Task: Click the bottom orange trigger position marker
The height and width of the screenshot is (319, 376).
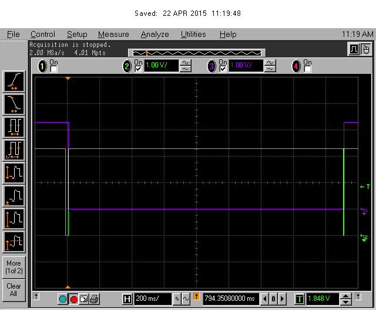Action: pyautogui.click(x=68, y=287)
